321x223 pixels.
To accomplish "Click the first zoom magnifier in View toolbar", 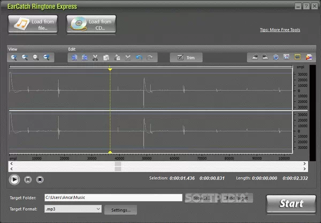I will (14, 58).
